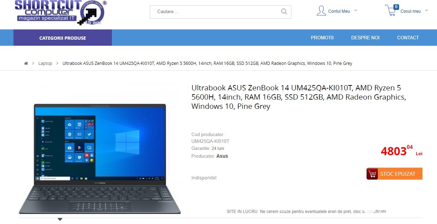Open the shopping cart icon
437x224 pixels.
coord(391,11)
